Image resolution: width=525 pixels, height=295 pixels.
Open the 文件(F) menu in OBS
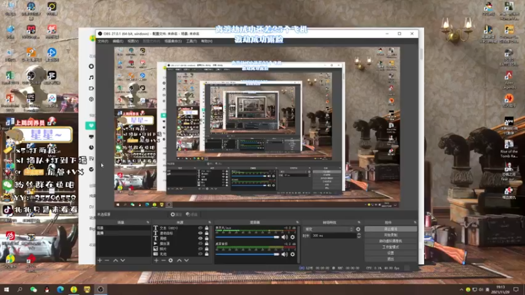[103, 41]
